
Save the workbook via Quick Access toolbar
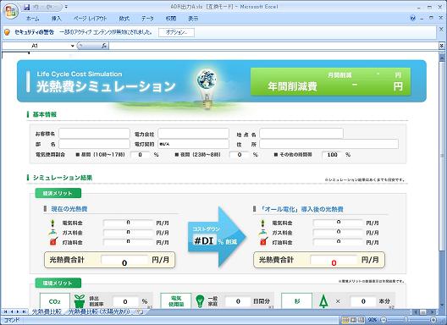point(26,7)
